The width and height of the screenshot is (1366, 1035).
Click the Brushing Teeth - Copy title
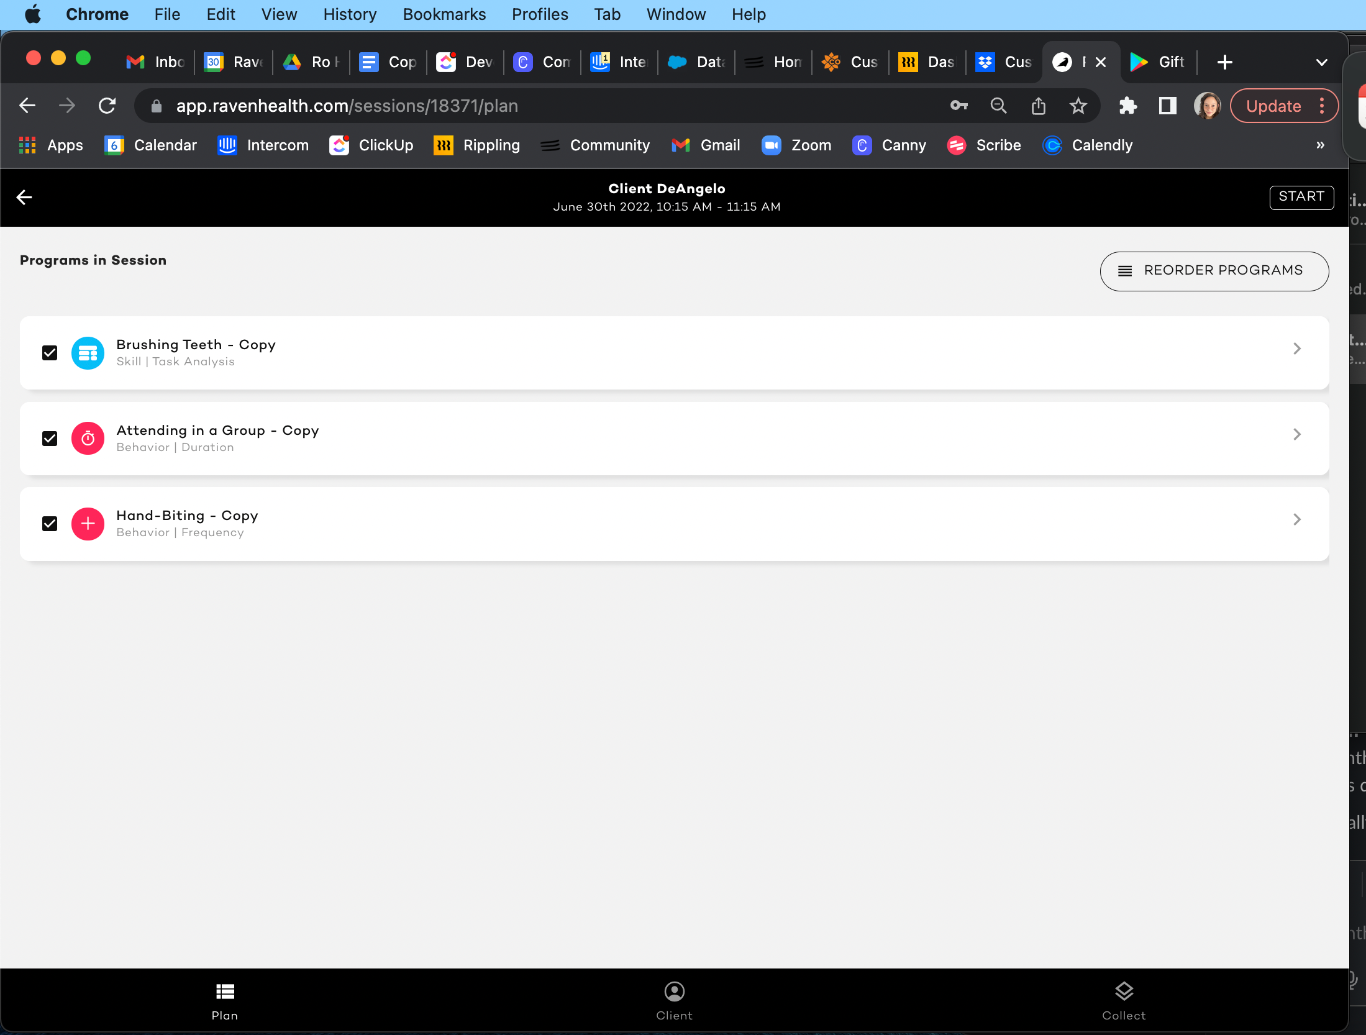(x=196, y=345)
